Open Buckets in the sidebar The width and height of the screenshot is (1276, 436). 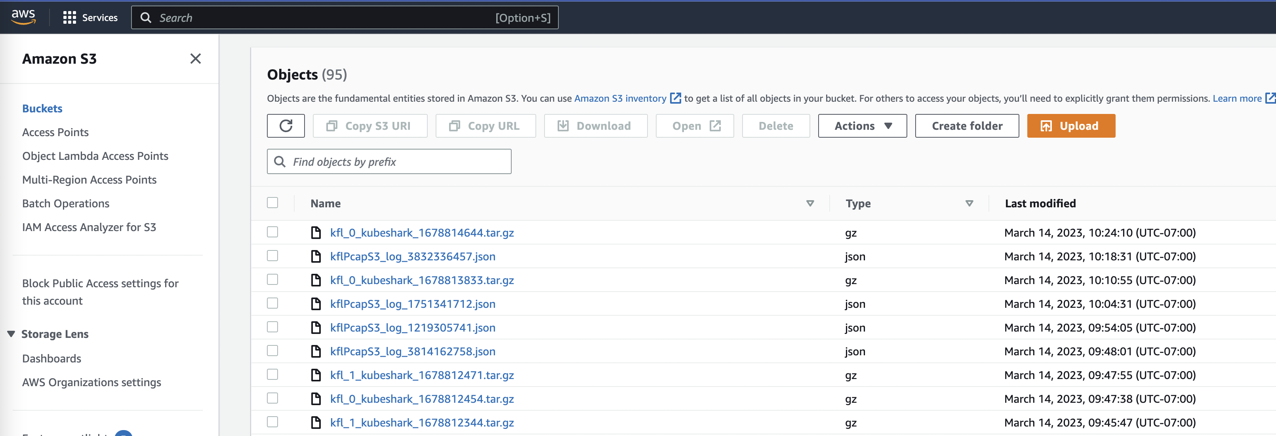click(x=42, y=108)
